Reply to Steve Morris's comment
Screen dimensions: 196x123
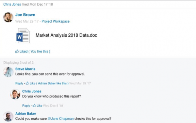[x=19, y=83]
